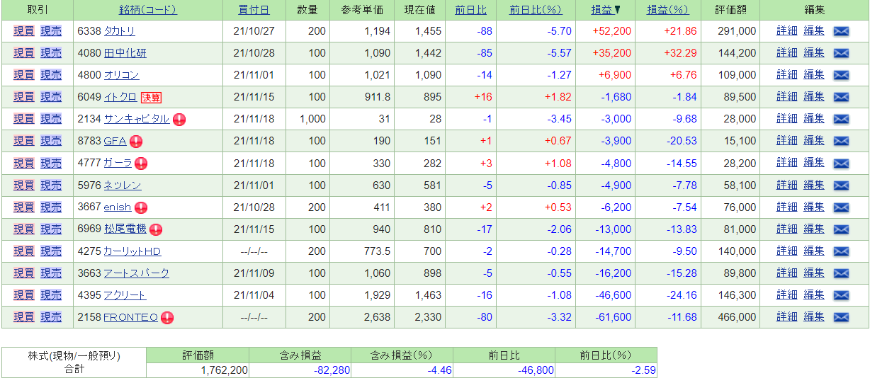
Task: Click the red alert icon beside GFA
Action: pos(136,142)
